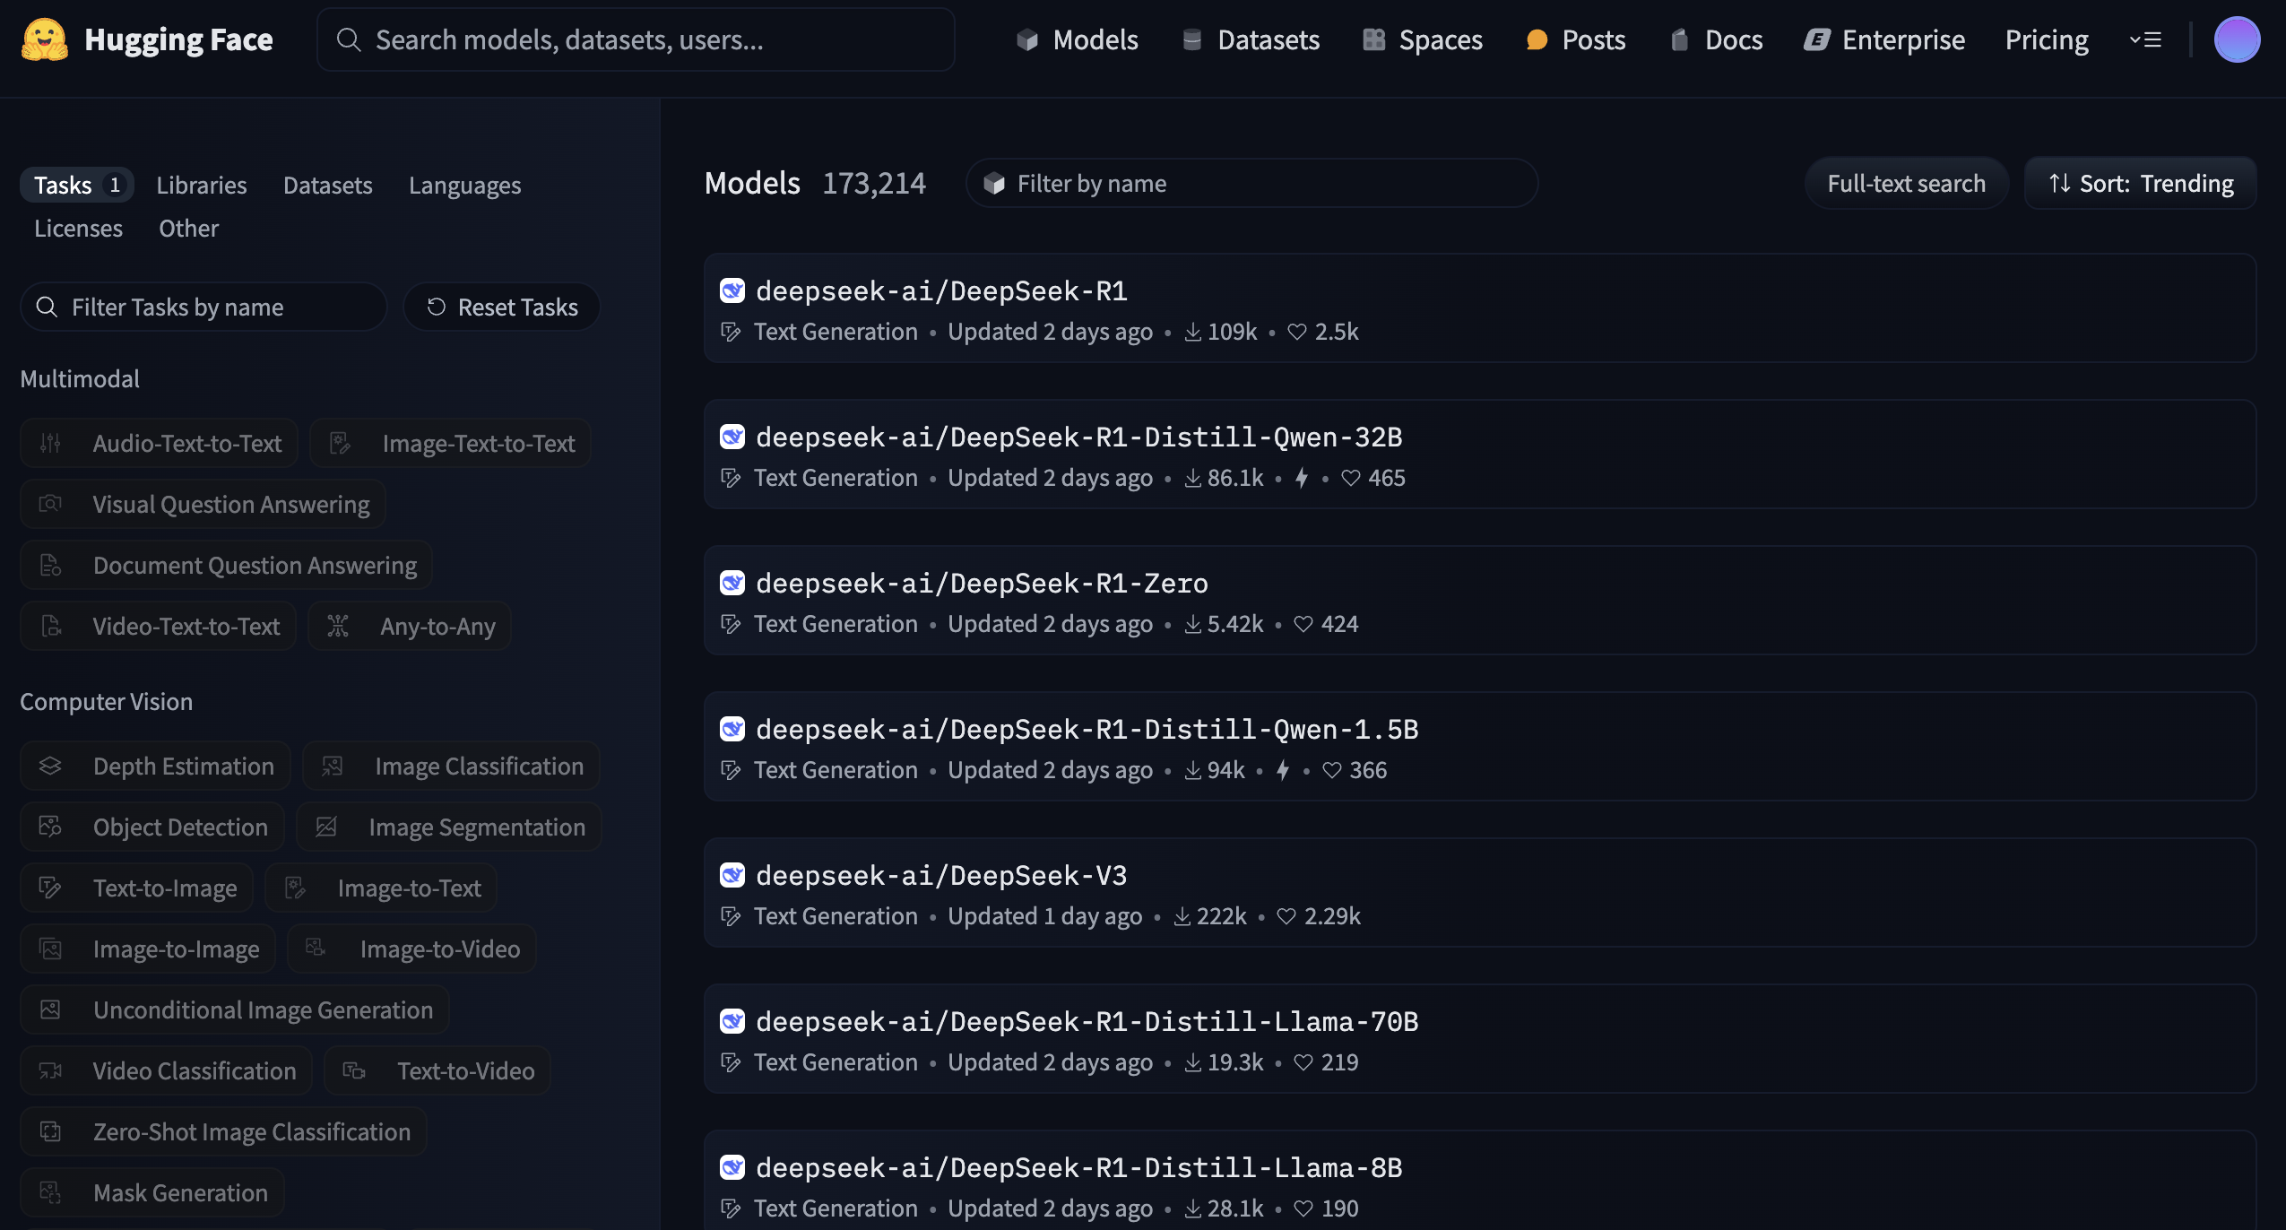Open the Docs book icon in navbar
2286x1230 pixels.
pyautogui.click(x=1680, y=39)
